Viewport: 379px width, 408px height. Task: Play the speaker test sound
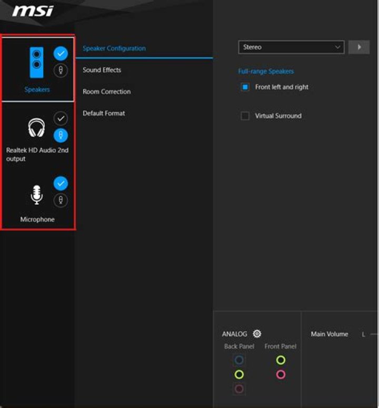click(x=359, y=47)
